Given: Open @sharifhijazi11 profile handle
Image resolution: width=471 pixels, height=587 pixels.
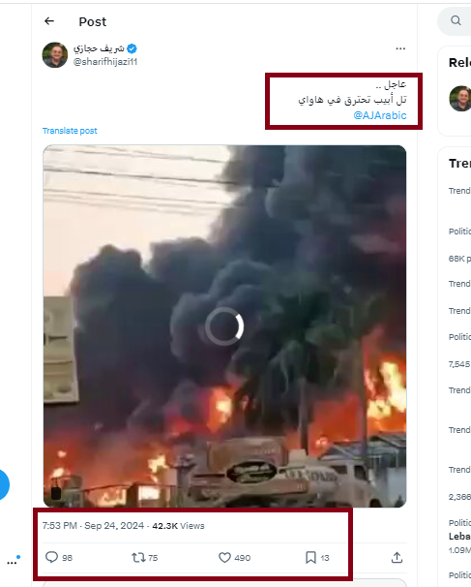Looking at the screenshot, I should [105, 62].
